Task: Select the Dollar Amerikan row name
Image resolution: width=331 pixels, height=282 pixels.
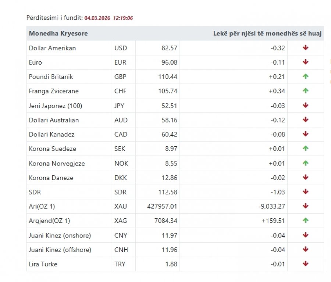Action: (52, 48)
